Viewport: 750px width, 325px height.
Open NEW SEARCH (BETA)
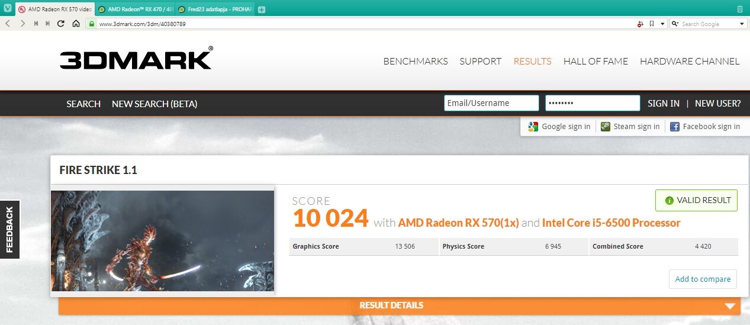pos(154,104)
